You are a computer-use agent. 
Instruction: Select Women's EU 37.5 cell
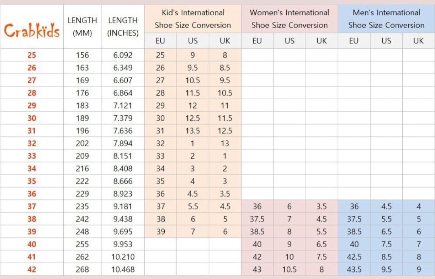(x=257, y=219)
